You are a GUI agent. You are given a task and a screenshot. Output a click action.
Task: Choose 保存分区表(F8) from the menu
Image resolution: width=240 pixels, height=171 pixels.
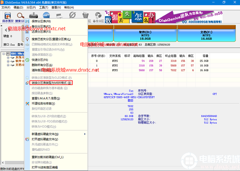[x=41, y=21]
